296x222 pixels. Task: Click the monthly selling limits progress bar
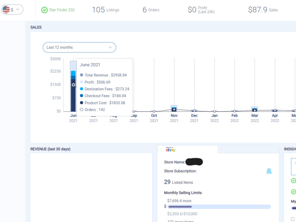pos(219,207)
